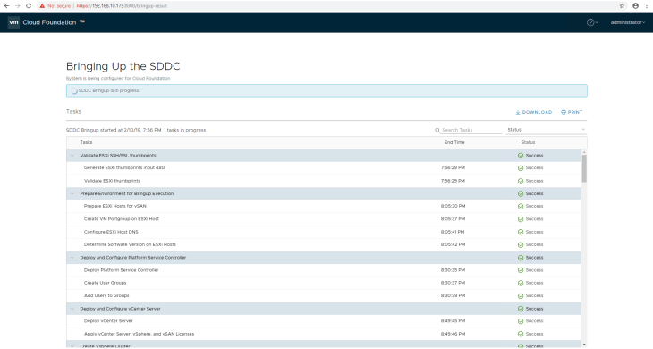Screen dimensions: 653x349
Task: Click success icon for Add Users to Groups
Action: 520,295
